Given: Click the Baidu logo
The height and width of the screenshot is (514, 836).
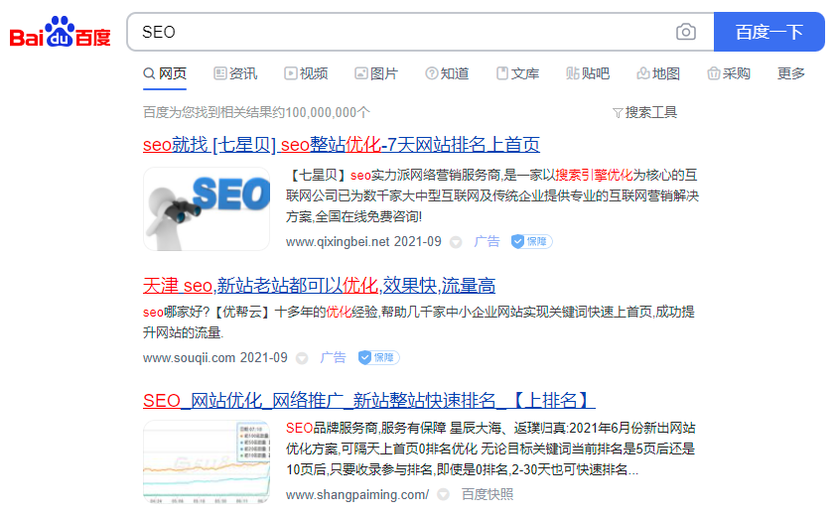Looking at the screenshot, I should 60,32.
